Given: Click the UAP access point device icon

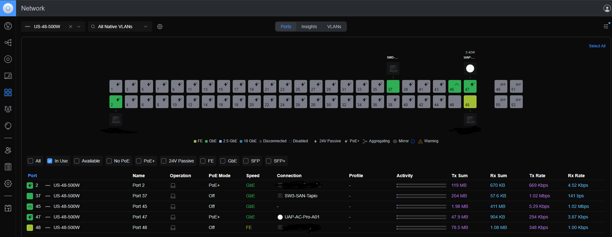Looking at the screenshot, I should pyautogui.click(x=470, y=68).
